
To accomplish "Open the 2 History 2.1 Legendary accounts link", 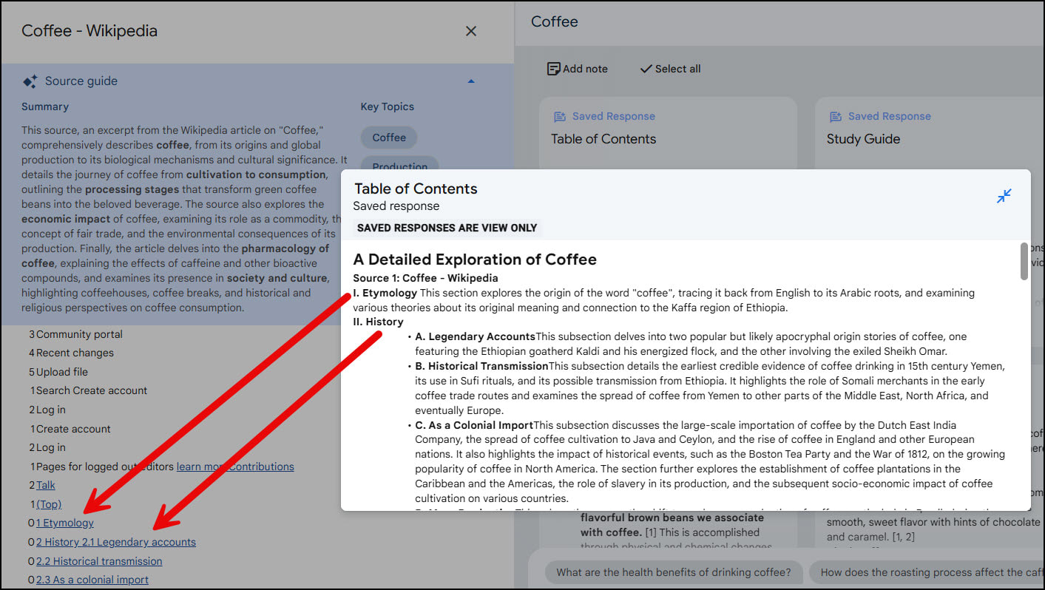I will pos(116,542).
